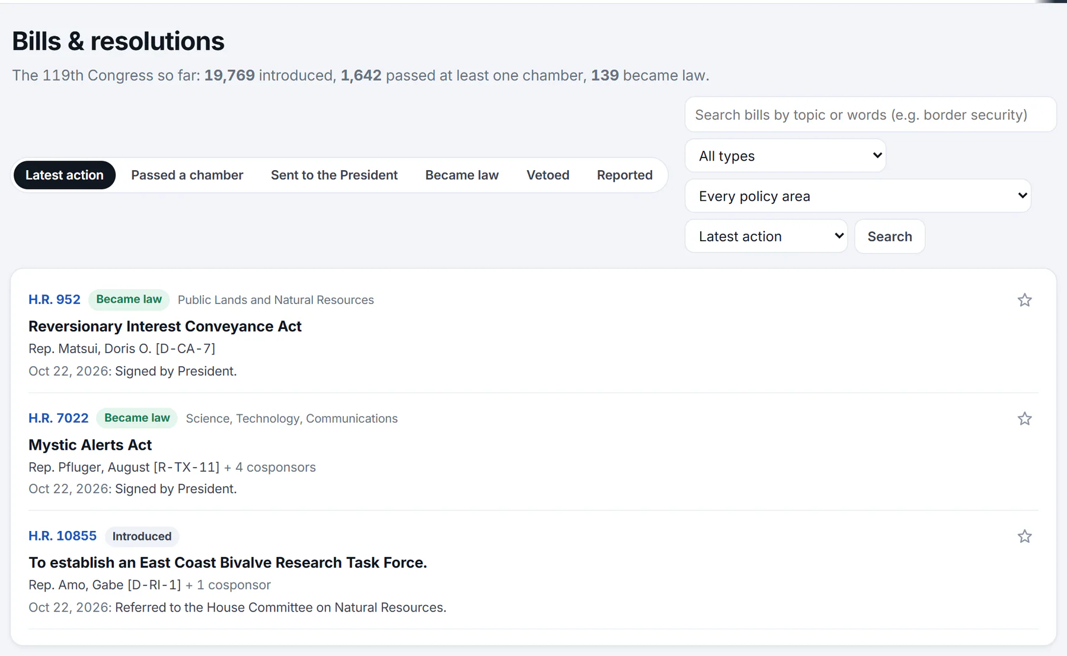Click Referred to House Committee action text

click(x=280, y=607)
